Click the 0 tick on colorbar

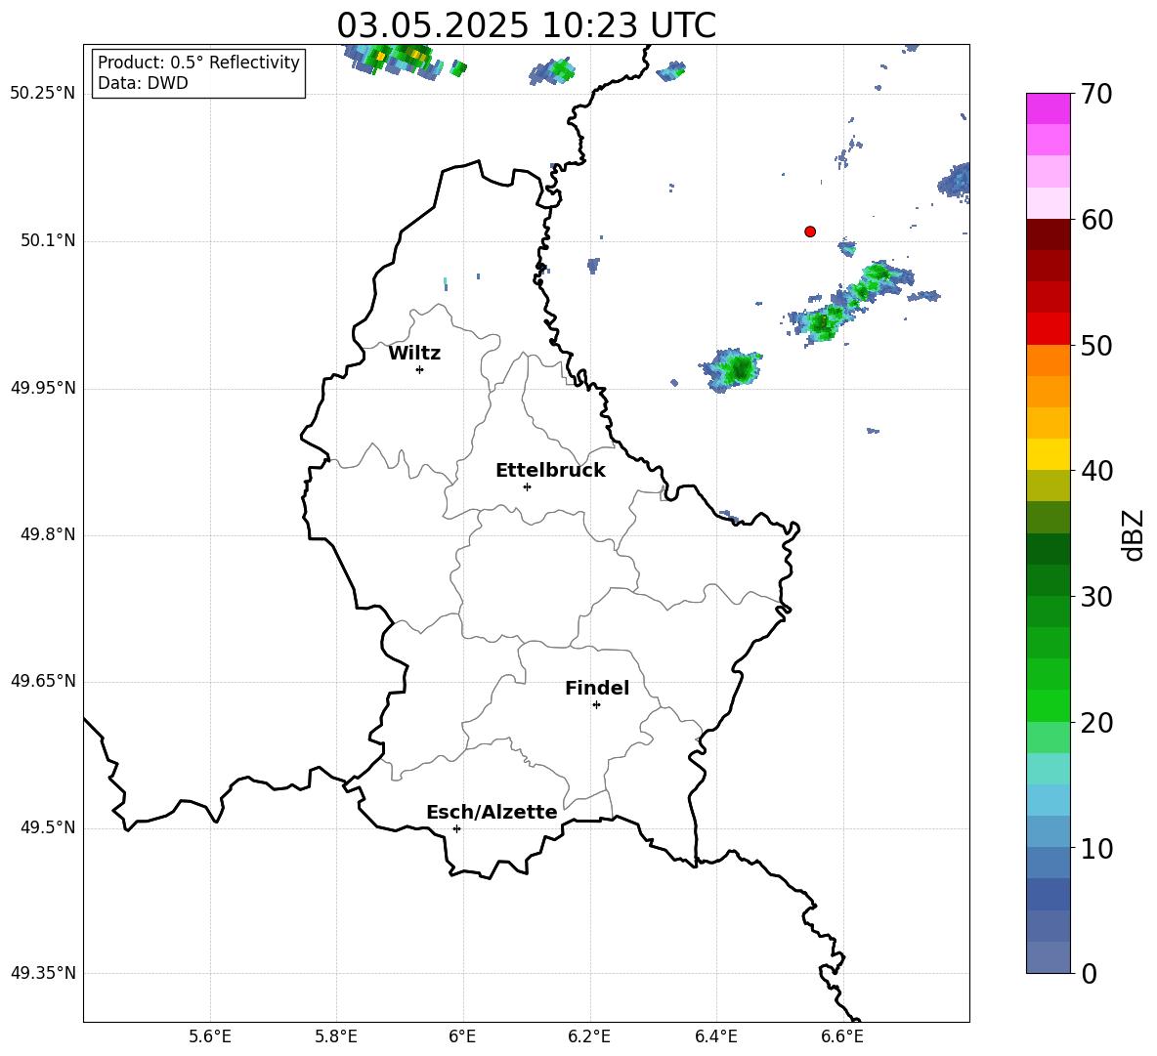click(x=1090, y=973)
